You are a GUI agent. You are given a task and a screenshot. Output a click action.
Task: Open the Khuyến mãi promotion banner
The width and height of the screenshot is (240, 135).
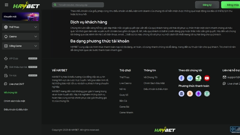20,16
